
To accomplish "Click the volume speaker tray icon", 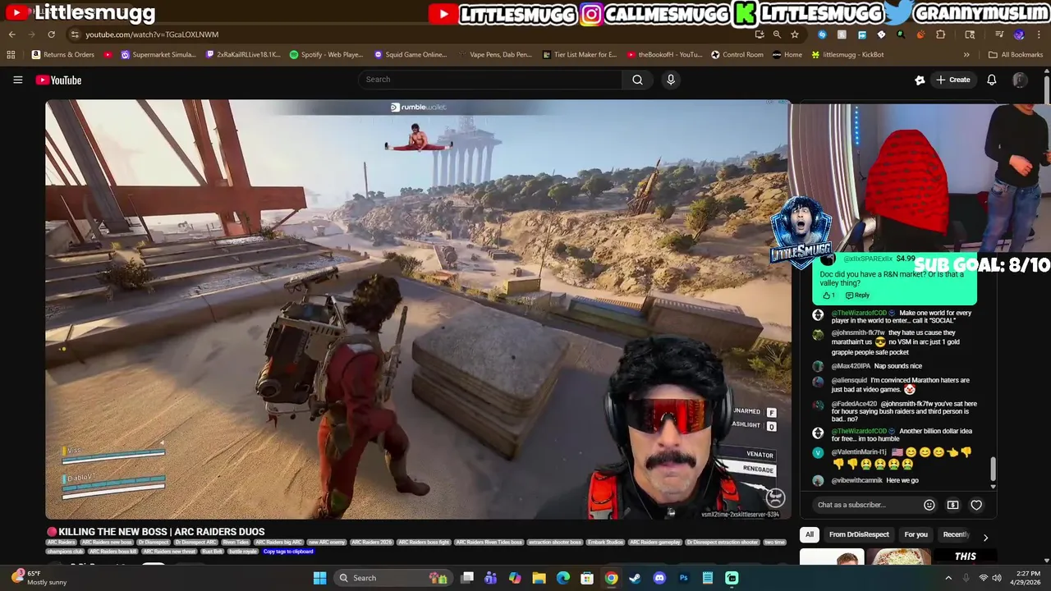I will pos(996,578).
